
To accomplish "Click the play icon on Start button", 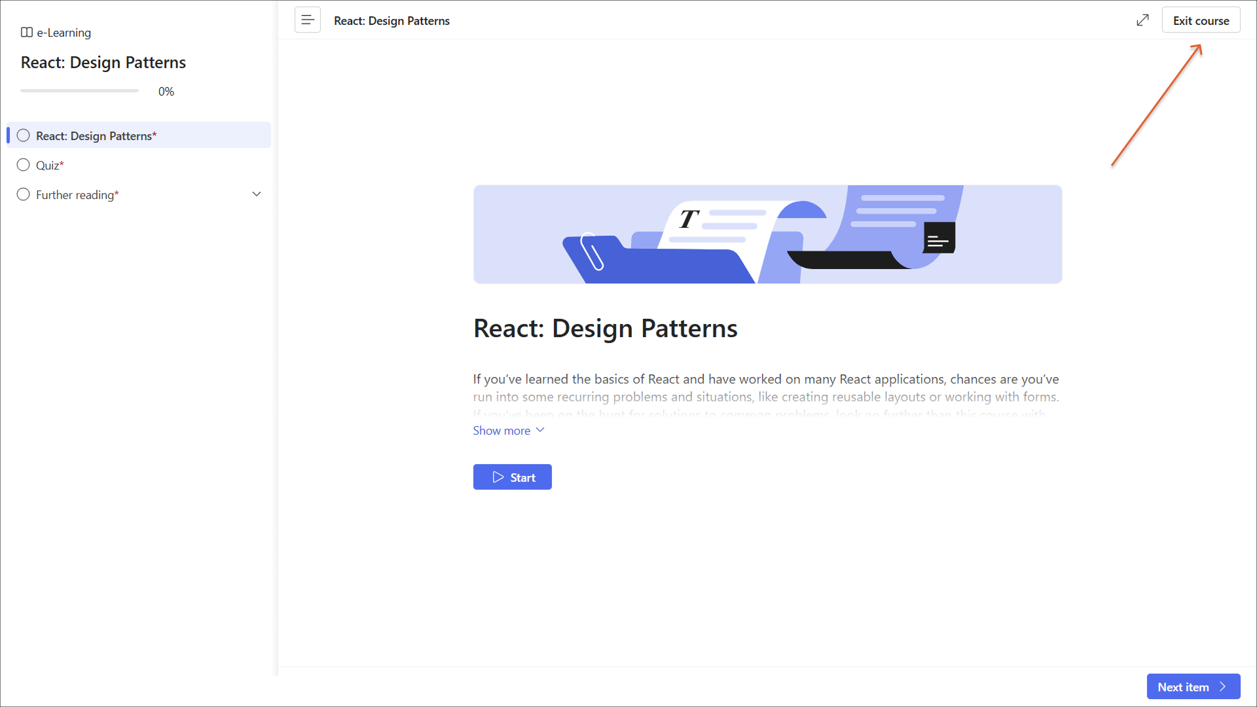I will (x=498, y=477).
